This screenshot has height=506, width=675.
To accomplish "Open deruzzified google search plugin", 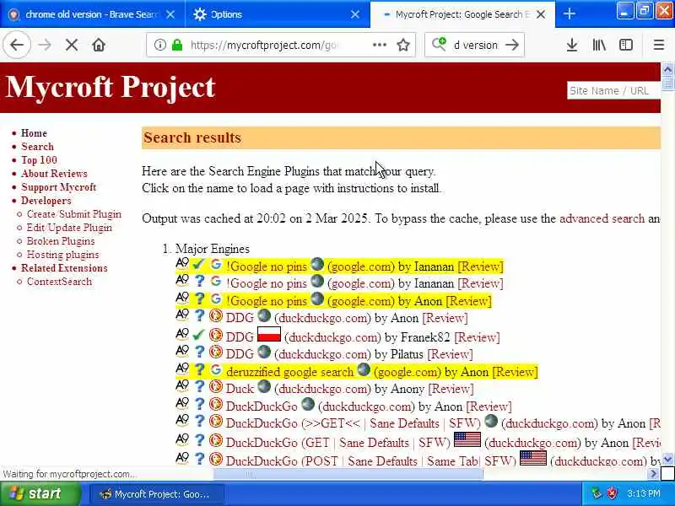I will click(x=289, y=372).
